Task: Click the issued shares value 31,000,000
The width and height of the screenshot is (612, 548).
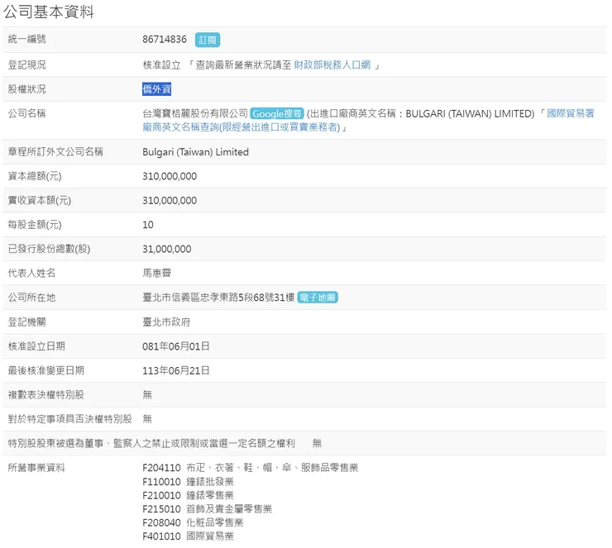Action: point(167,250)
